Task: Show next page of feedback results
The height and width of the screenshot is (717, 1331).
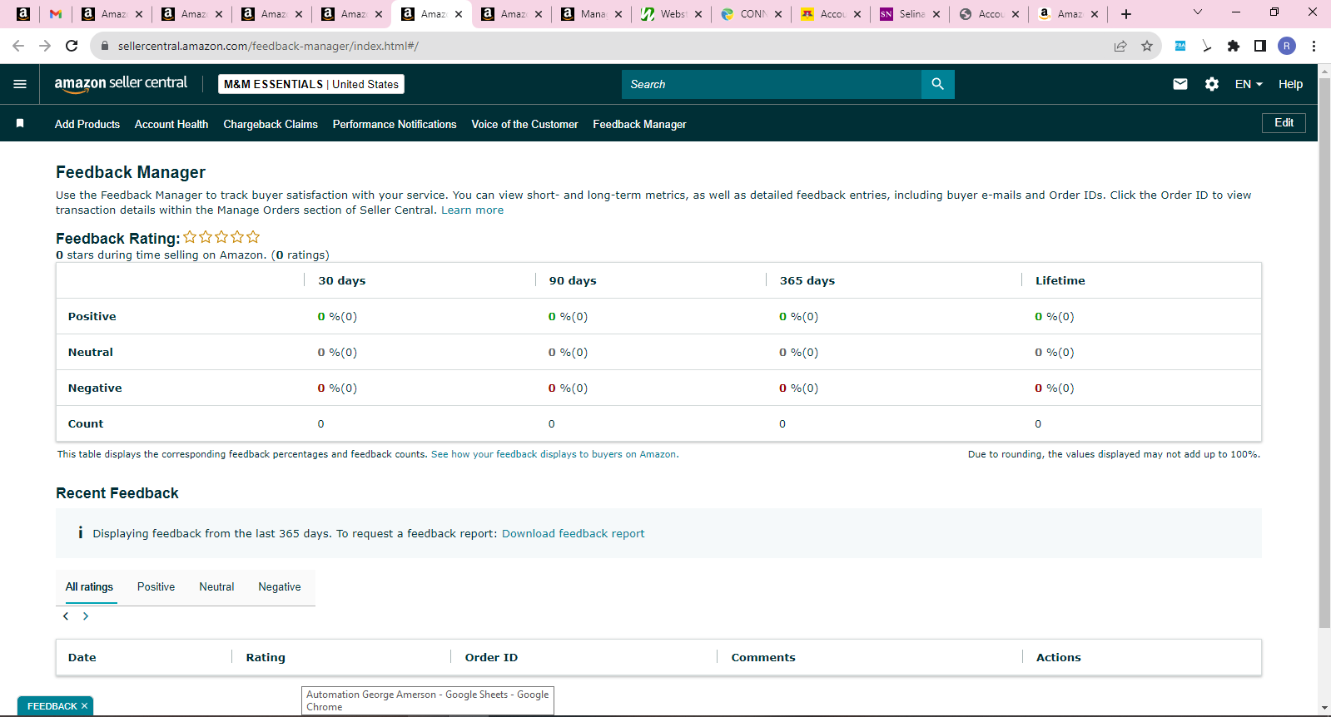Action: click(x=86, y=616)
